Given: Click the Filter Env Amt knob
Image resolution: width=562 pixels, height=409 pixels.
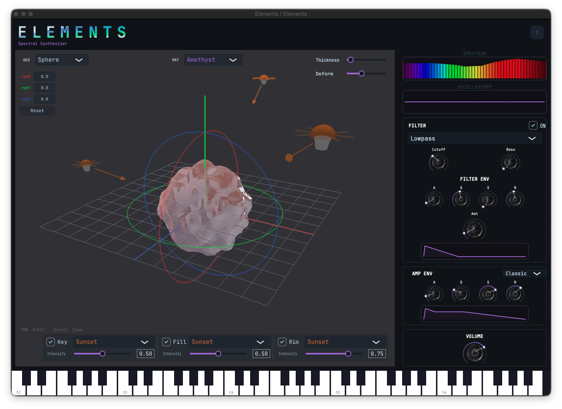Looking at the screenshot, I should coord(475,229).
